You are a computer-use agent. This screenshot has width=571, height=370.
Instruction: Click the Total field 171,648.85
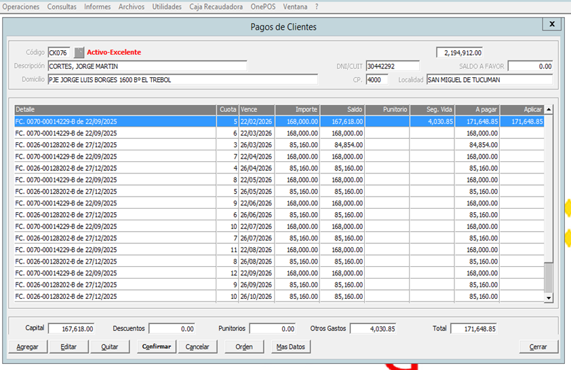click(x=473, y=329)
